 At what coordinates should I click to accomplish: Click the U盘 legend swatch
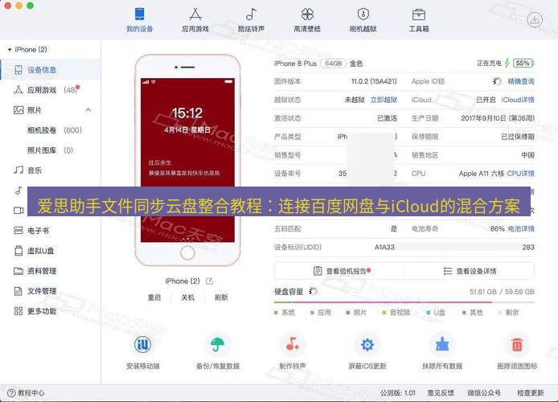tap(429, 313)
